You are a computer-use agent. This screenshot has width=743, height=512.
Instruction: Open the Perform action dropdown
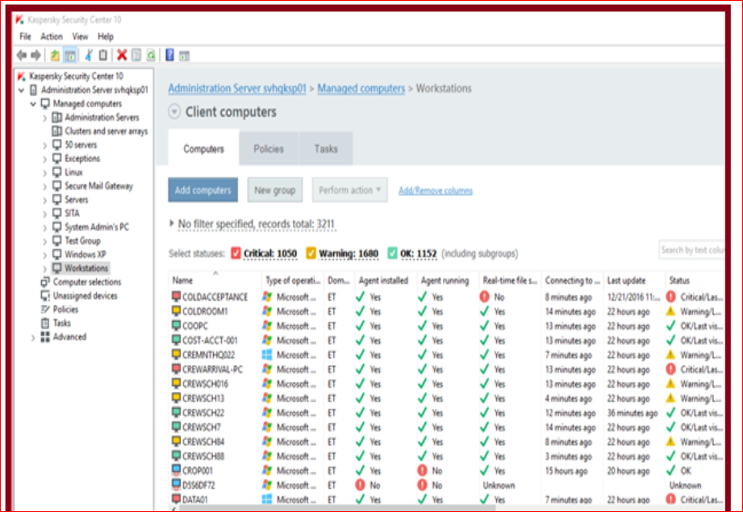(349, 190)
